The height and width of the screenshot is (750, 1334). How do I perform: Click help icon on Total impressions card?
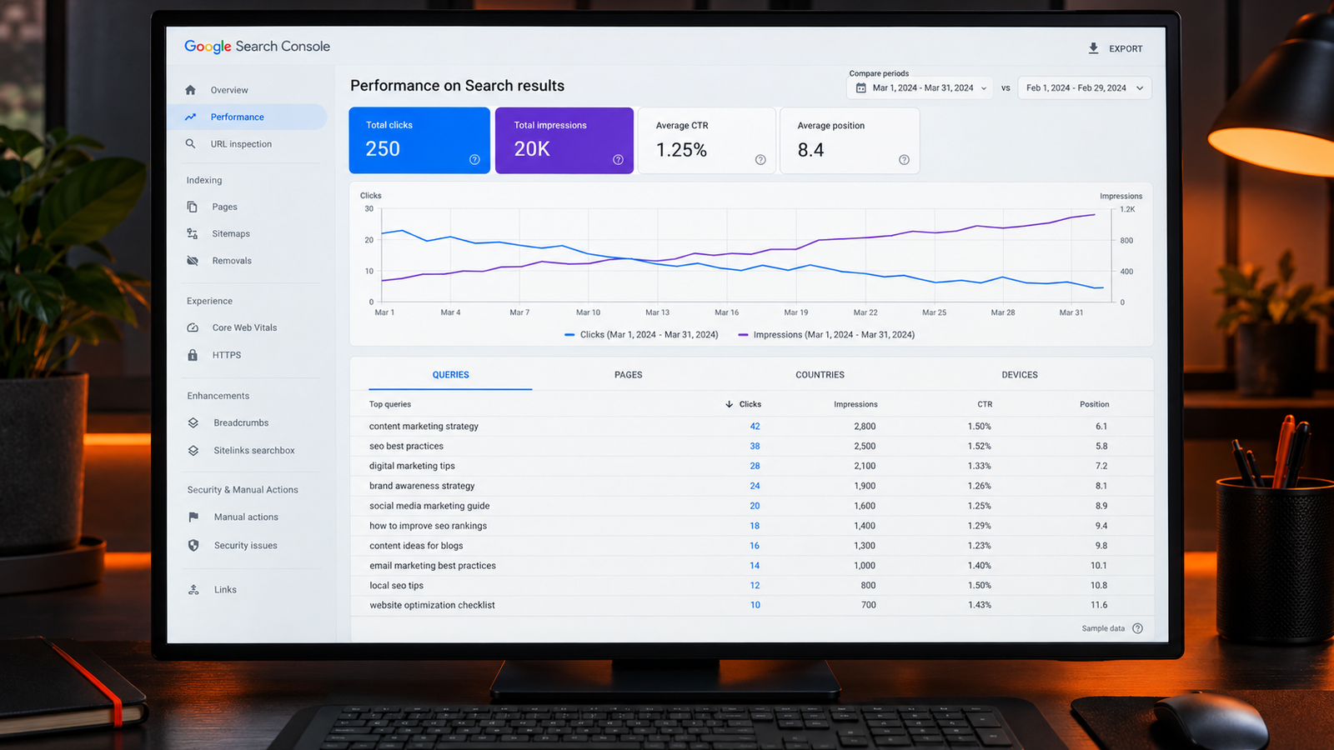(618, 159)
